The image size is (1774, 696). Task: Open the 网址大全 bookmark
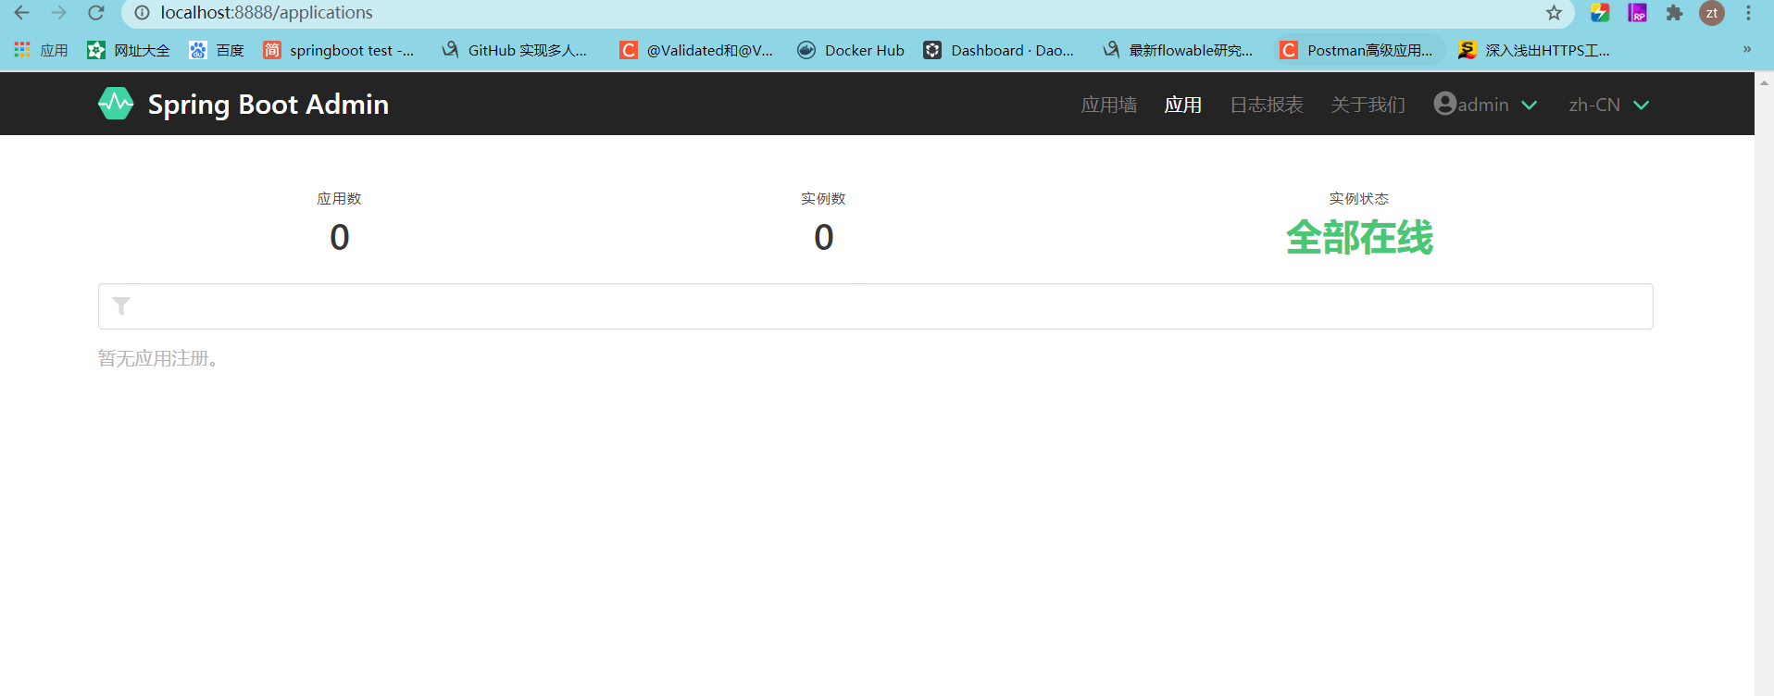pos(129,50)
